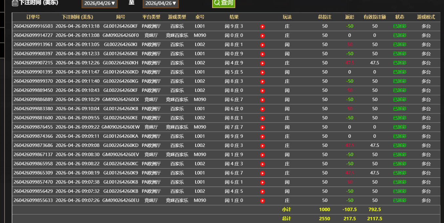444x223 pixels.
Task: Play video for order 260426099876455
Action: pyautogui.click(x=262, y=128)
